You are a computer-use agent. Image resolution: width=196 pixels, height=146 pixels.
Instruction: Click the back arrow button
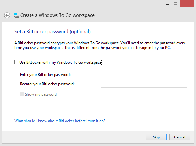(x=7, y=15)
